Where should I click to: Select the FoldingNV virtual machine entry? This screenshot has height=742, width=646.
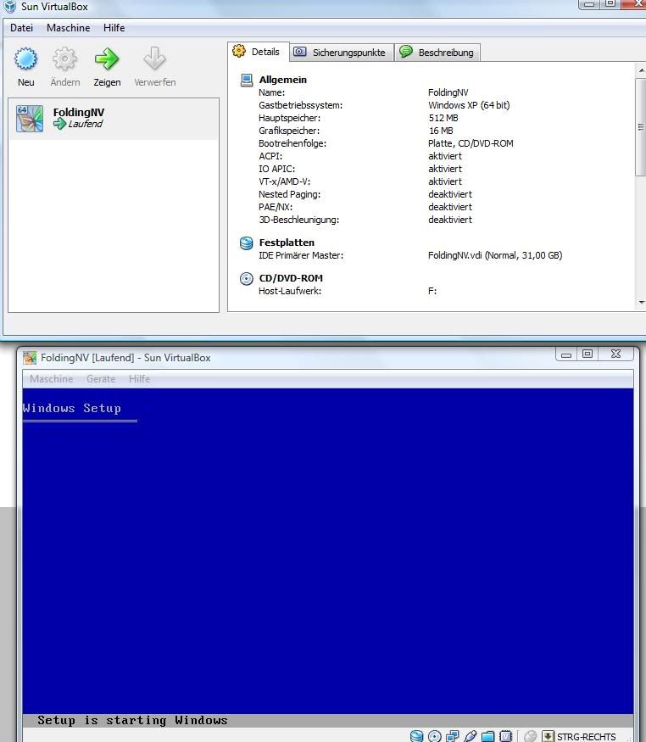pyautogui.click(x=114, y=119)
